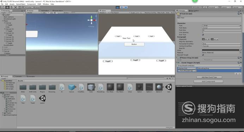
Task: Set horizontal alignment to right
Action: [208, 39]
